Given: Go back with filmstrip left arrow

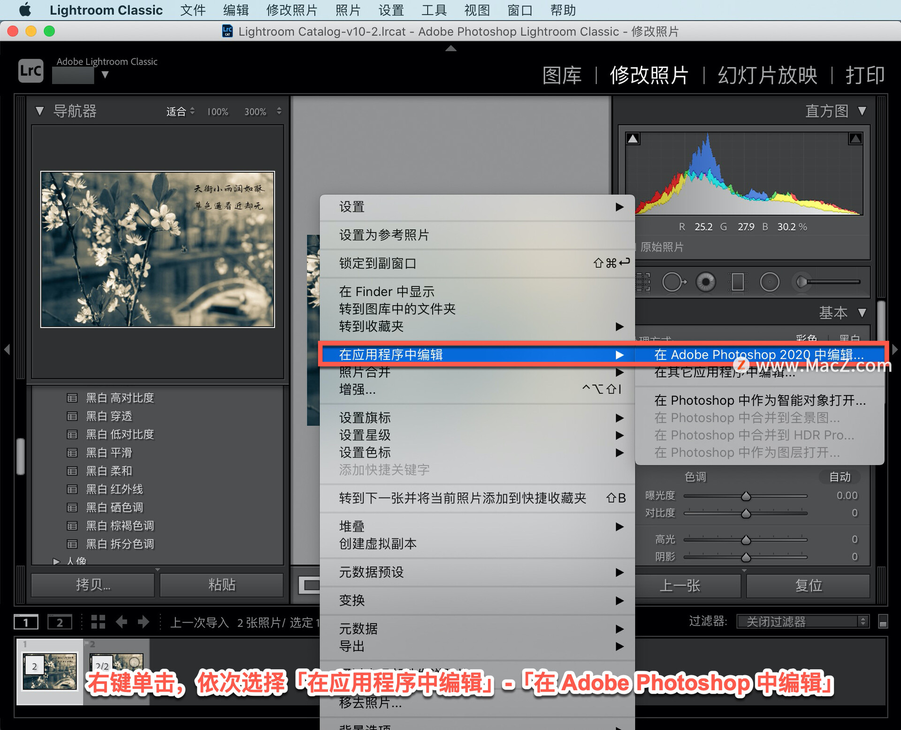Looking at the screenshot, I should click(122, 622).
